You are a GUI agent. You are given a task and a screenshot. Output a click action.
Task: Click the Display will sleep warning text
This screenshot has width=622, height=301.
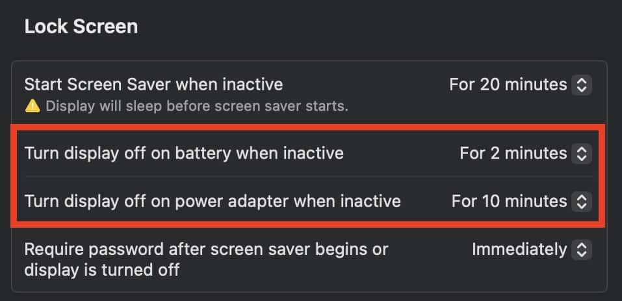tap(197, 106)
